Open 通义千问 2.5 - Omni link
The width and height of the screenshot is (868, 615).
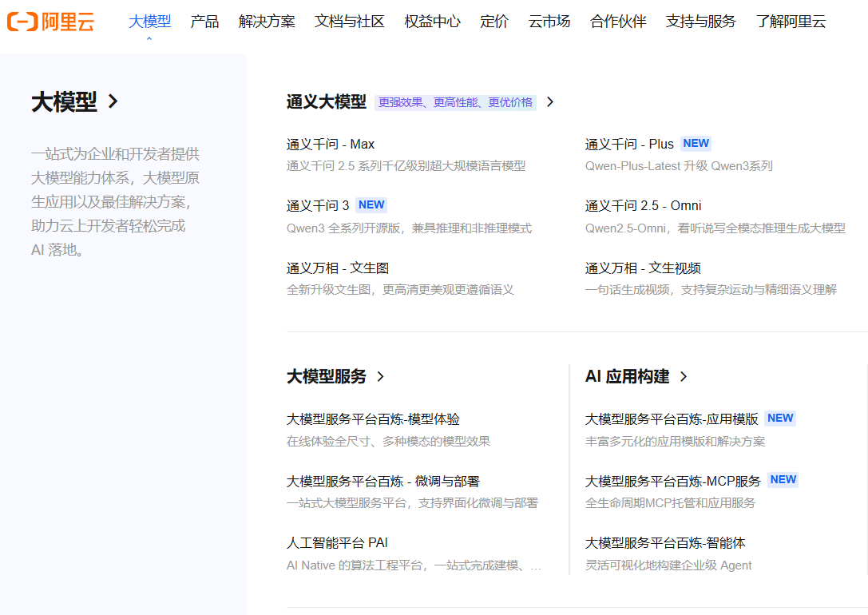click(644, 206)
